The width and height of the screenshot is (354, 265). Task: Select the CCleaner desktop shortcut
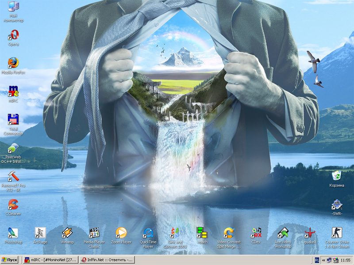point(13,204)
